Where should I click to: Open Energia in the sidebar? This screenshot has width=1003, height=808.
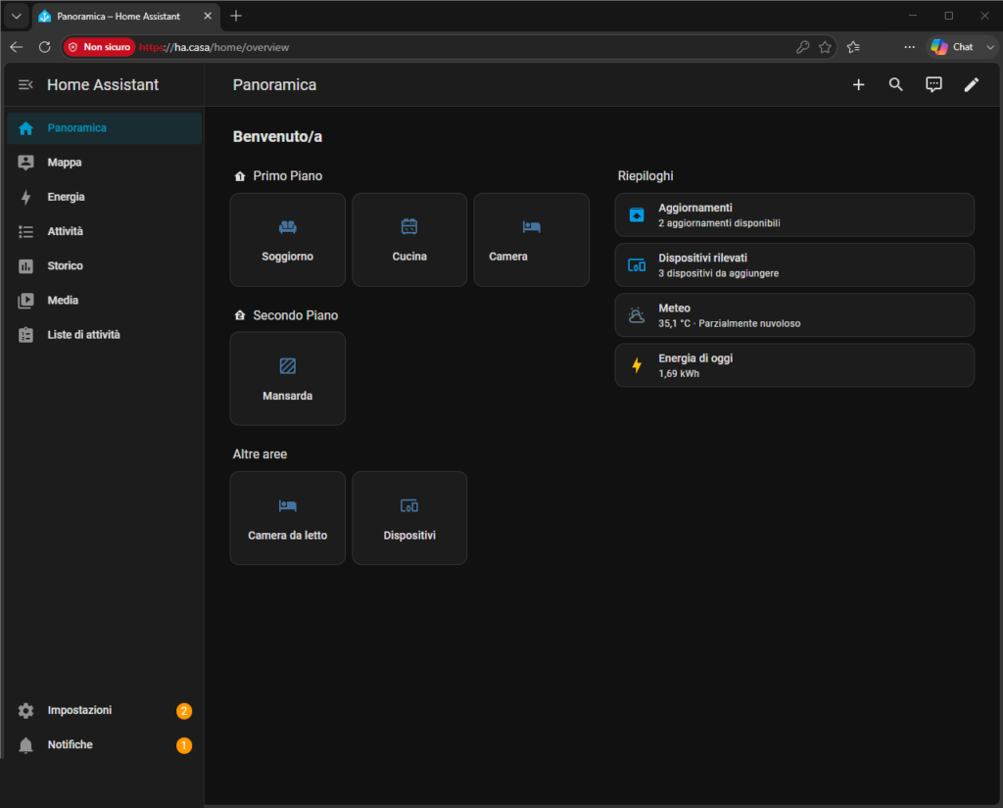[x=104, y=197]
